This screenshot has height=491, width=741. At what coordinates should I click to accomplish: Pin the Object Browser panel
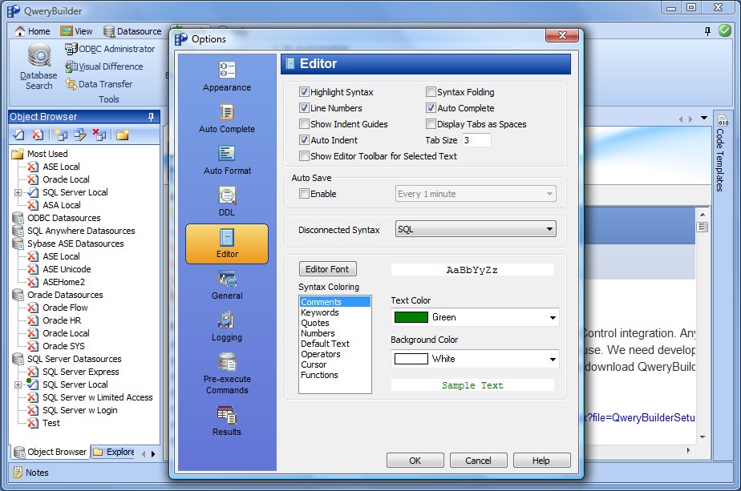click(x=152, y=117)
